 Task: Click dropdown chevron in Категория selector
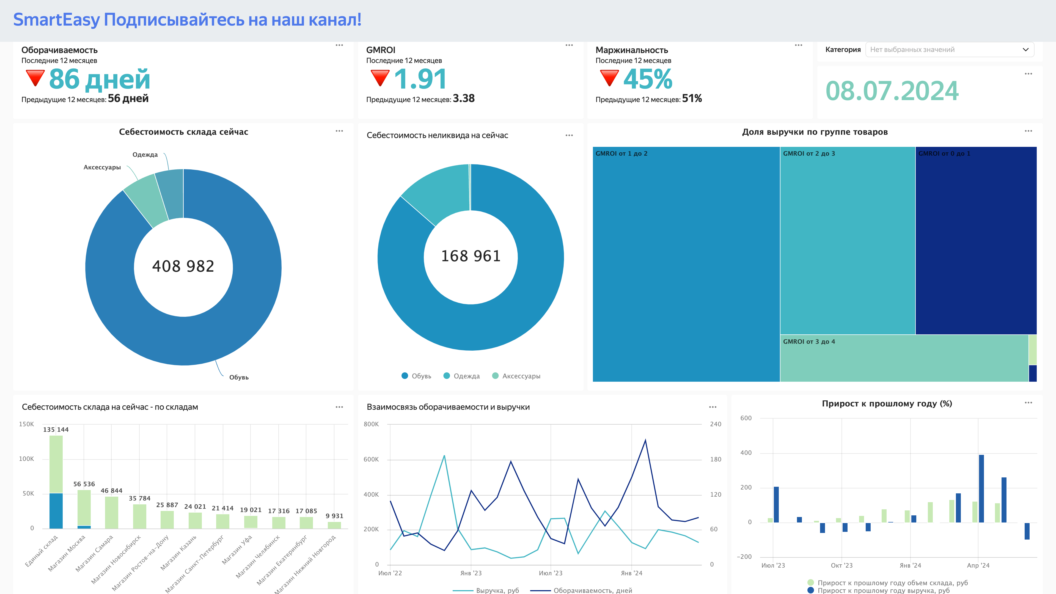pos(1025,50)
